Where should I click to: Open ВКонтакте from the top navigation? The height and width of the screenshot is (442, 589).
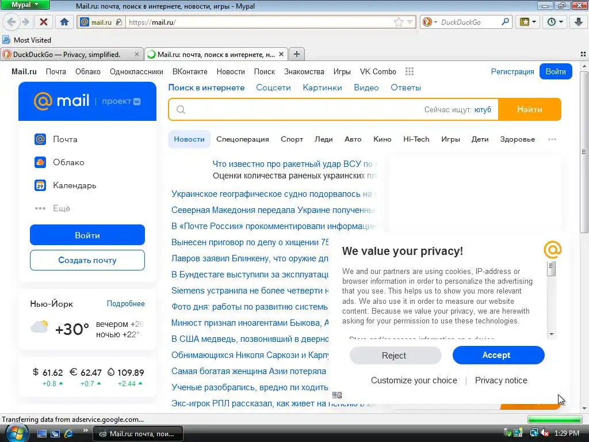coord(190,71)
